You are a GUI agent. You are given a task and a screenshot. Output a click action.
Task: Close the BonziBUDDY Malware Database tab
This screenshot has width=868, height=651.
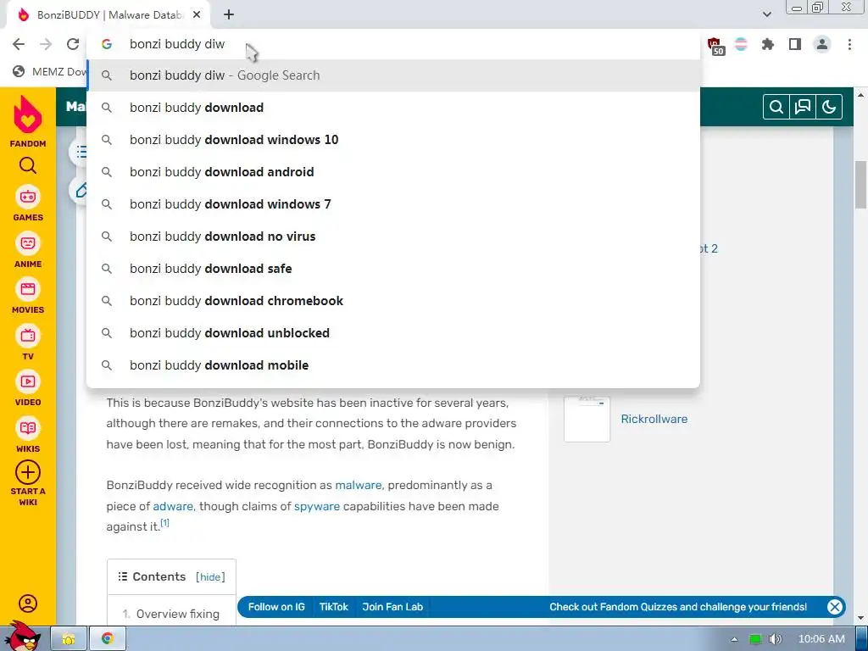pos(197,15)
